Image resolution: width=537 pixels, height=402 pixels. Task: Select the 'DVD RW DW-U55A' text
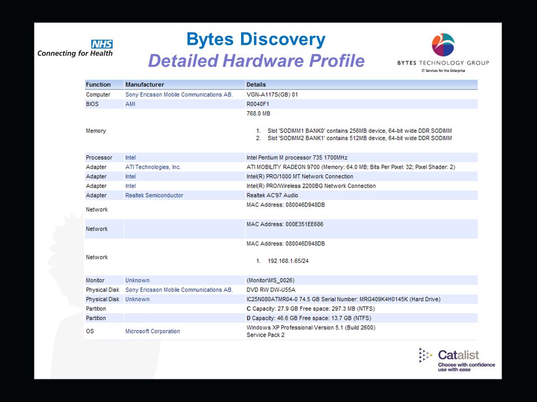271,290
